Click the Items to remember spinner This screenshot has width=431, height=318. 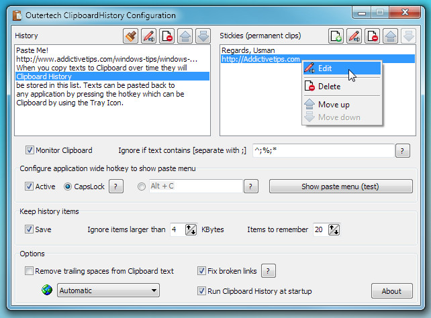(x=334, y=229)
